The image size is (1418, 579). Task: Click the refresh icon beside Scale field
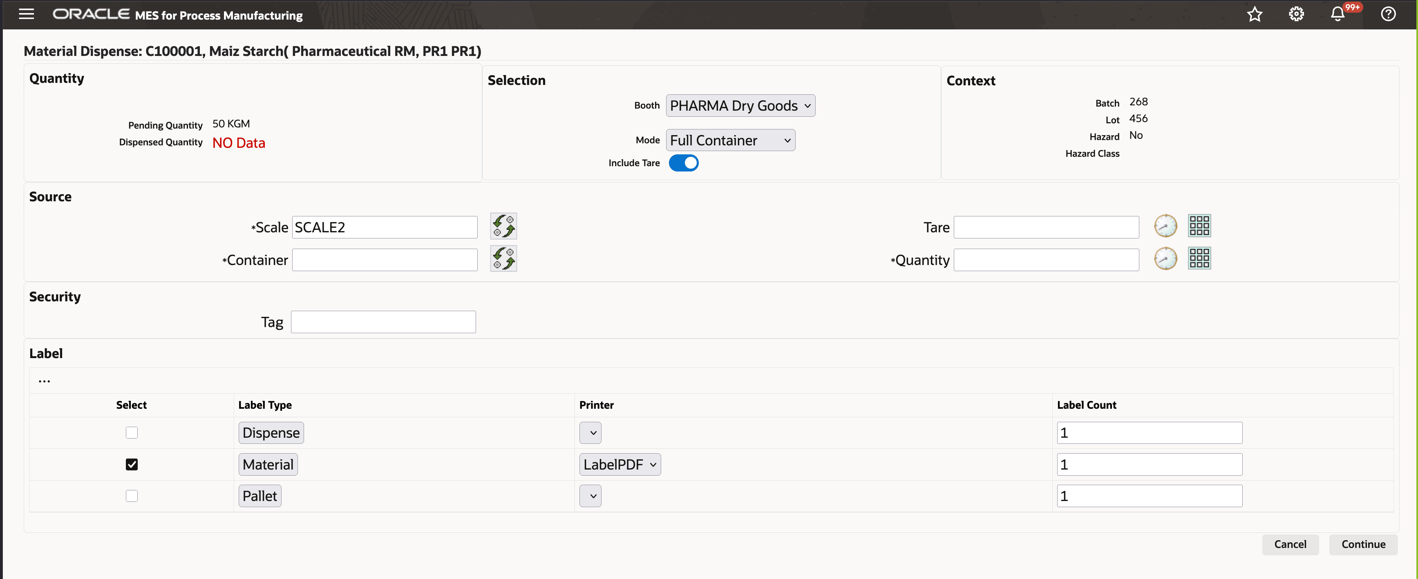click(x=503, y=226)
